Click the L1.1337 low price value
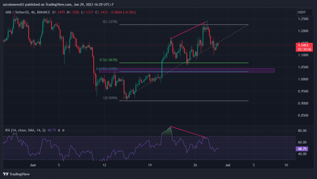The height and width of the screenshot is (179, 317). click(x=87, y=12)
